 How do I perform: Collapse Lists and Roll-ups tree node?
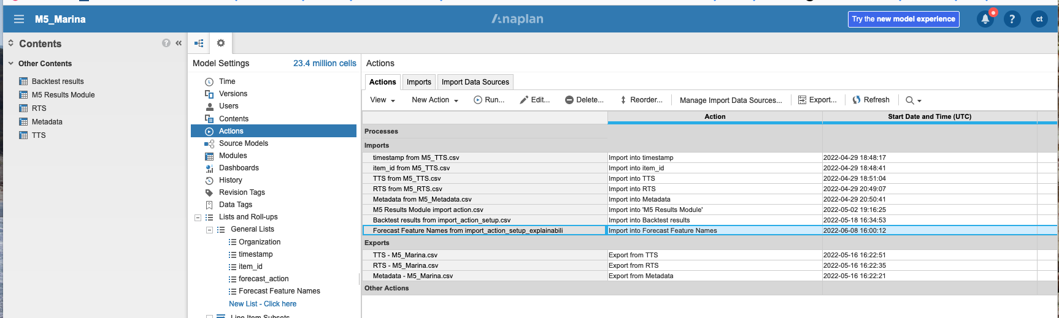(x=198, y=218)
